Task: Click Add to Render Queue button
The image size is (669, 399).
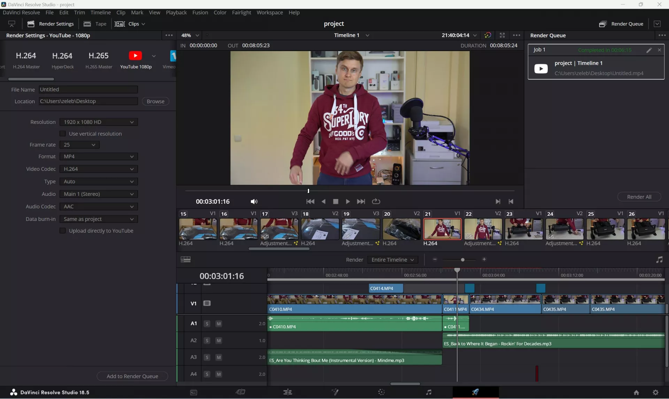Action: (132, 376)
